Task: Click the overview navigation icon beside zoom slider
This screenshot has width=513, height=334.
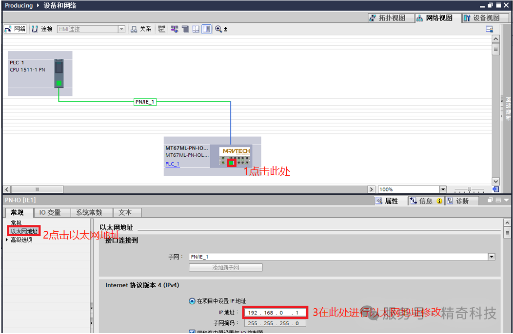Action: coord(495,189)
